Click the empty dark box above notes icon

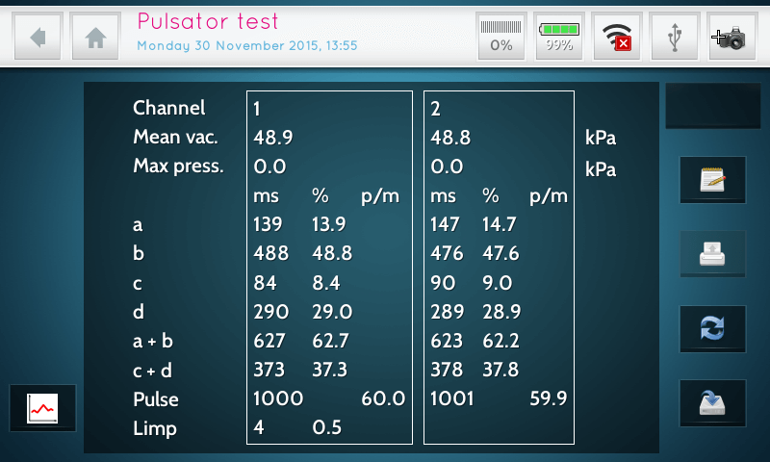coord(706,106)
